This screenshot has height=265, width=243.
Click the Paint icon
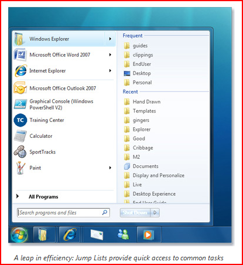(x=20, y=168)
